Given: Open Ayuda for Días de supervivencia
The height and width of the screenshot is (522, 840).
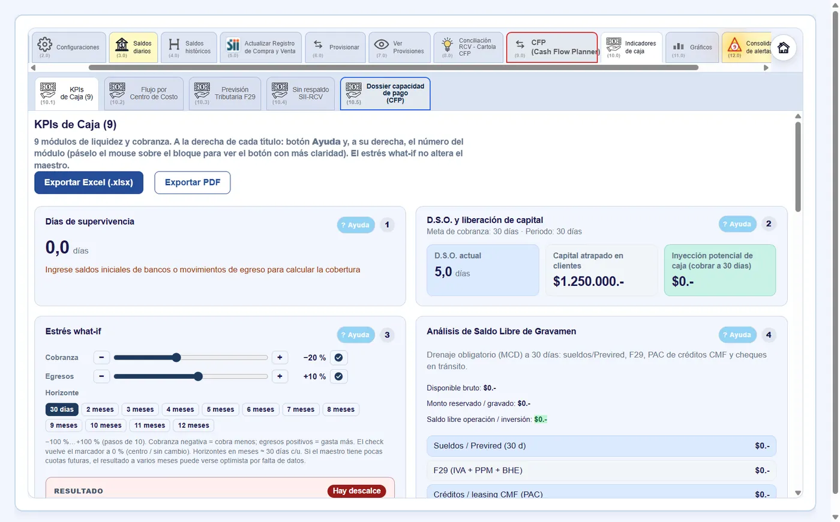Looking at the screenshot, I should click(x=356, y=225).
